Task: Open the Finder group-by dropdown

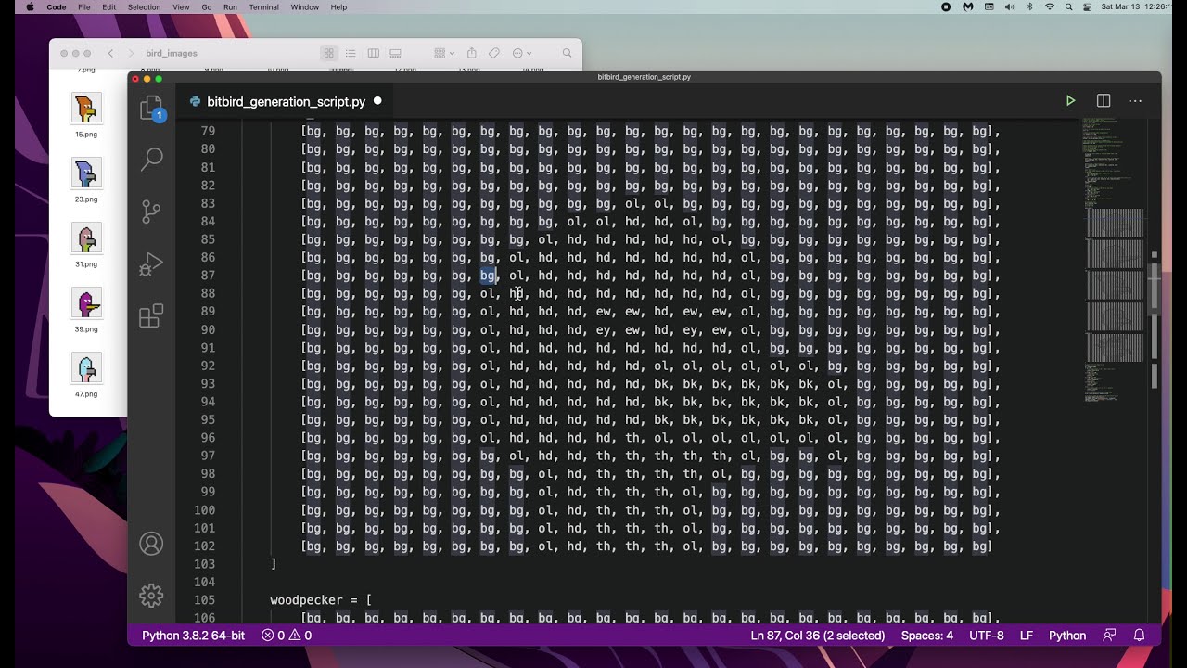Action: click(444, 53)
